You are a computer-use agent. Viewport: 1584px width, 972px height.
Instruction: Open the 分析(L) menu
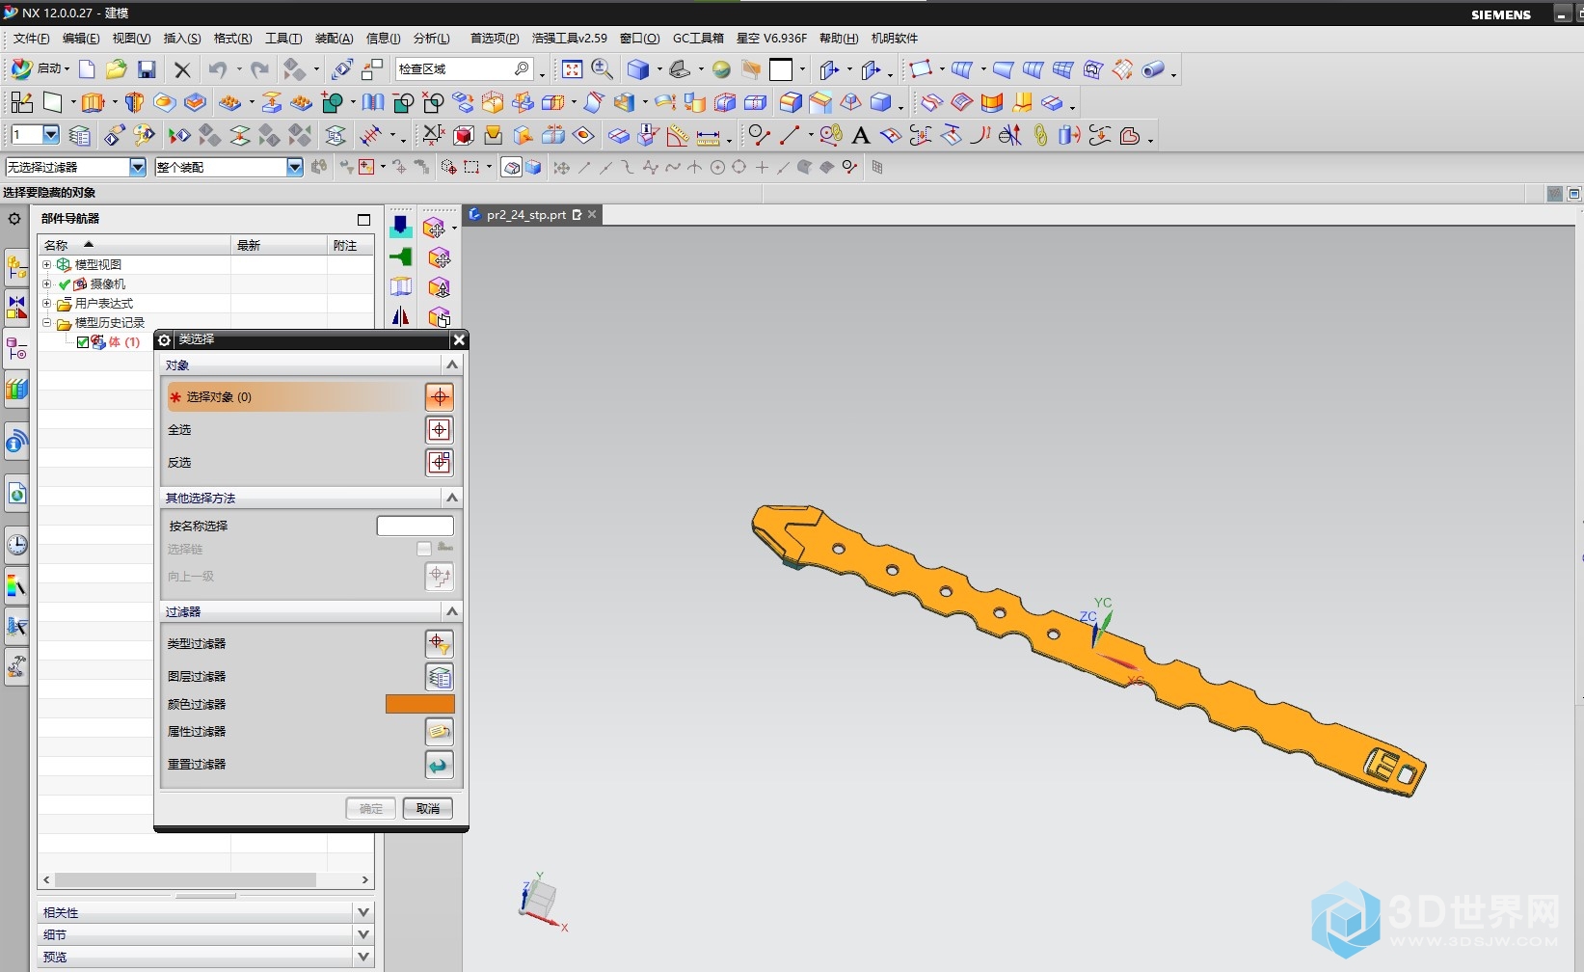point(432,39)
